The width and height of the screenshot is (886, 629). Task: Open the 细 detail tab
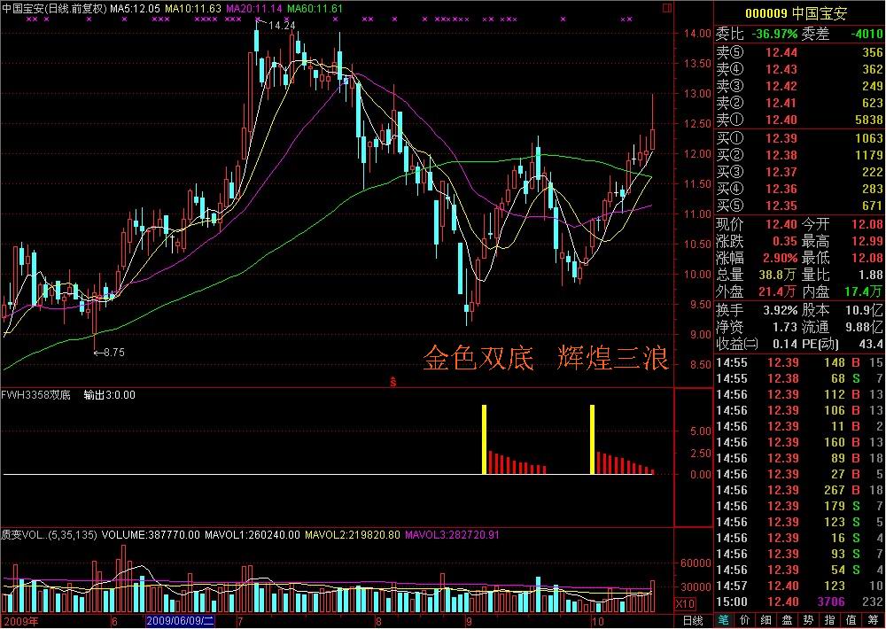point(766,620)
